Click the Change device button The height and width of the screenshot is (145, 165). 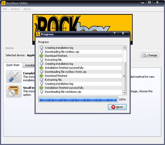pyautogui.click(x=150, y=55)
